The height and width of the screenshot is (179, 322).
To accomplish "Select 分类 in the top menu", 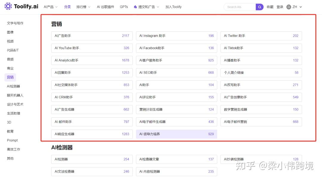I will [67, 7].
